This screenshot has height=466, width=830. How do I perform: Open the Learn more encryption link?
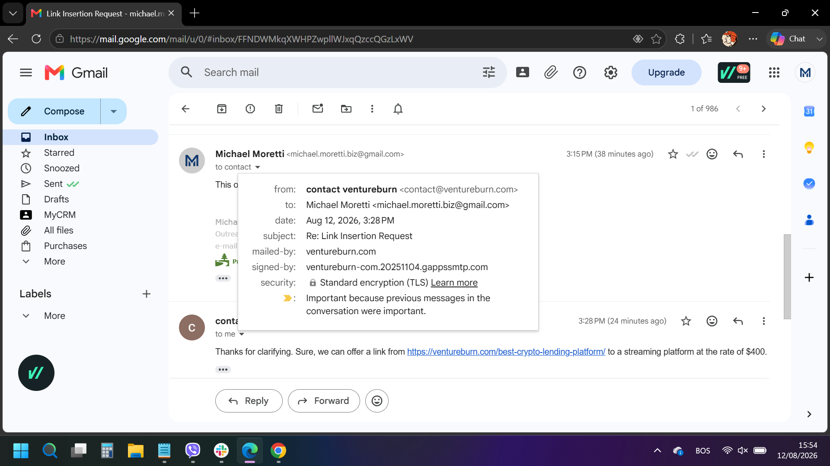(454, 283)
